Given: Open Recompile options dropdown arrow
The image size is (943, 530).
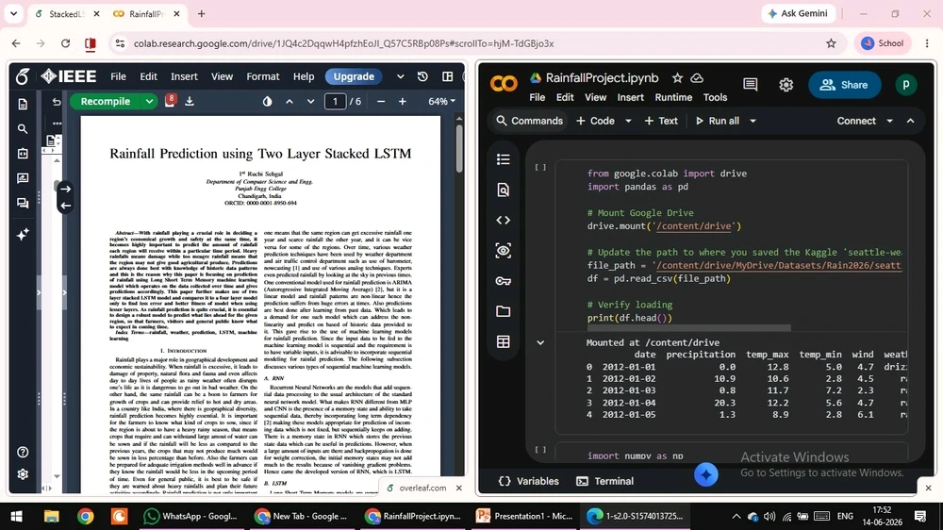Looking at the screenshot, I should coord(149,102).
